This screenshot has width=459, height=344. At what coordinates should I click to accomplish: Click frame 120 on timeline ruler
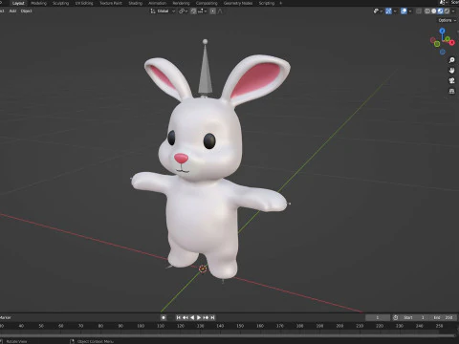[x=181, y=326]
